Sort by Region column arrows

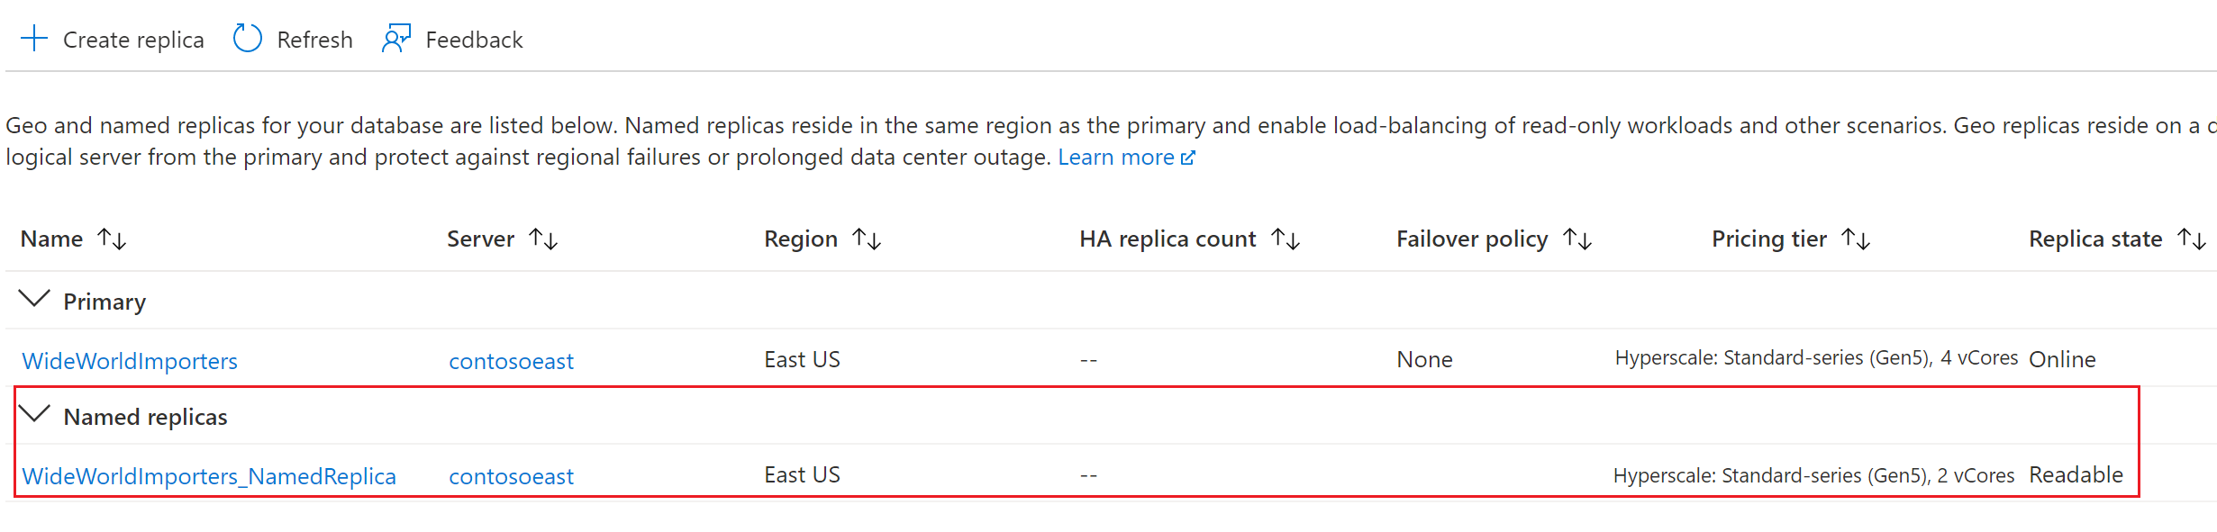click(867, 239)
